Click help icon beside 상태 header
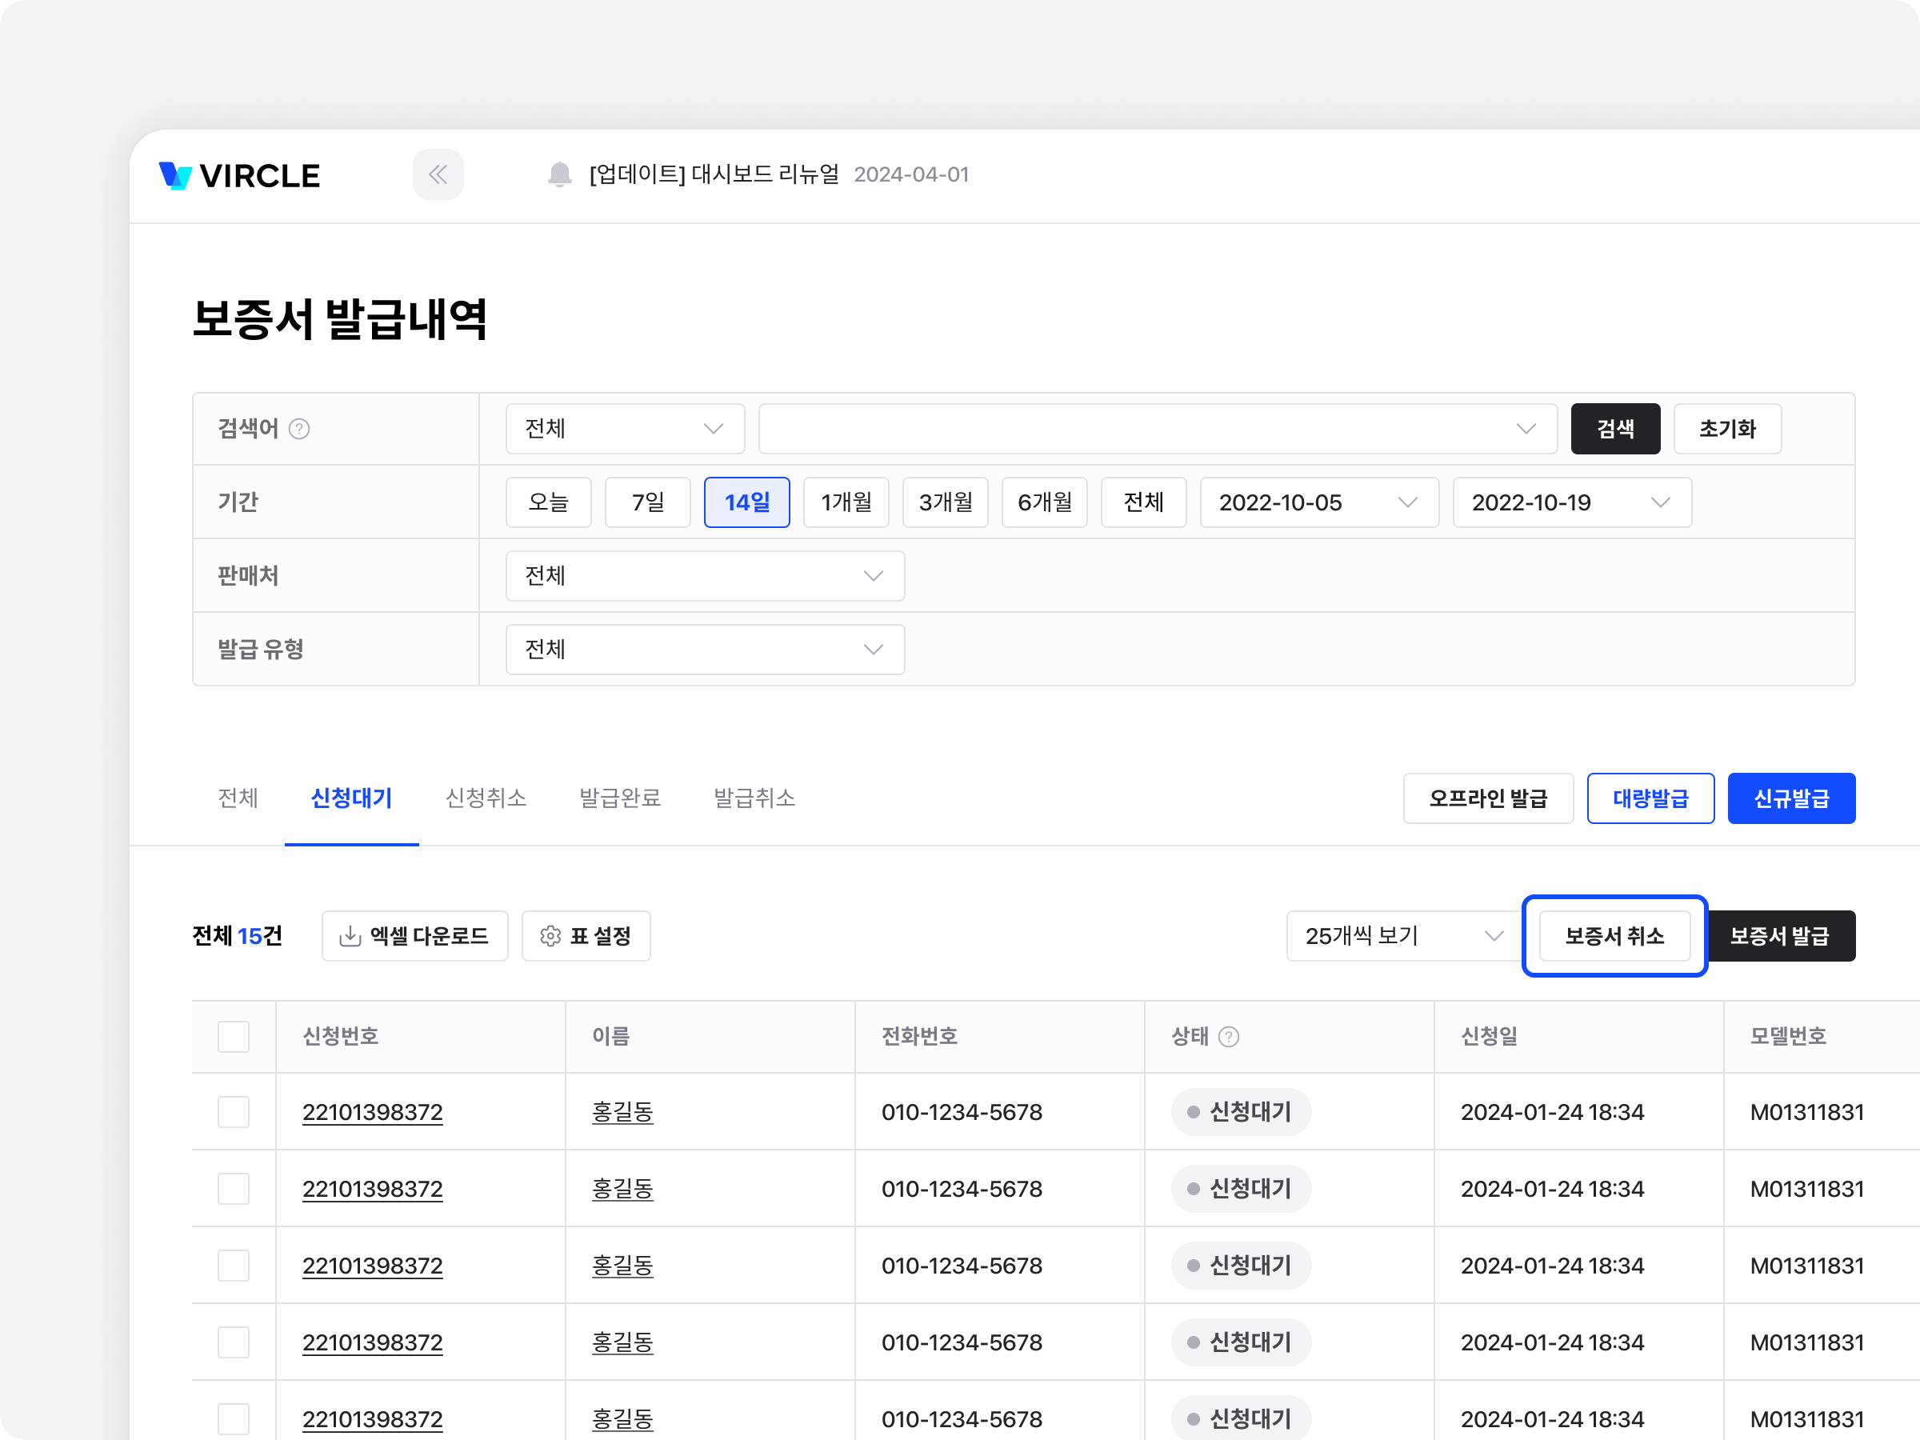The width and height of the screenshot is (1920, 1440). 1228,1036
